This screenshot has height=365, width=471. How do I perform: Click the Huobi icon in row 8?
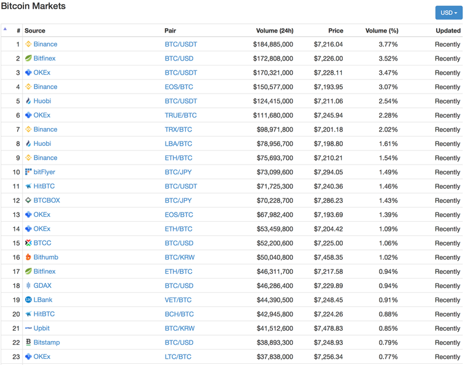click(28, 143)
